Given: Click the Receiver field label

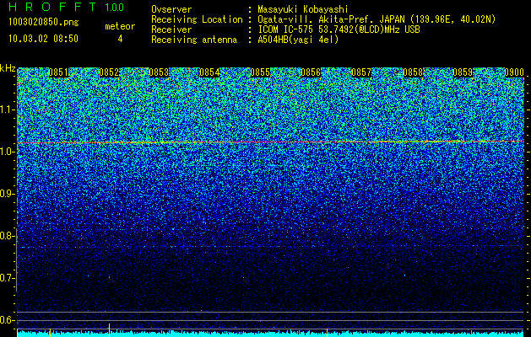Looking at the screenshot, I should [171, 29].
